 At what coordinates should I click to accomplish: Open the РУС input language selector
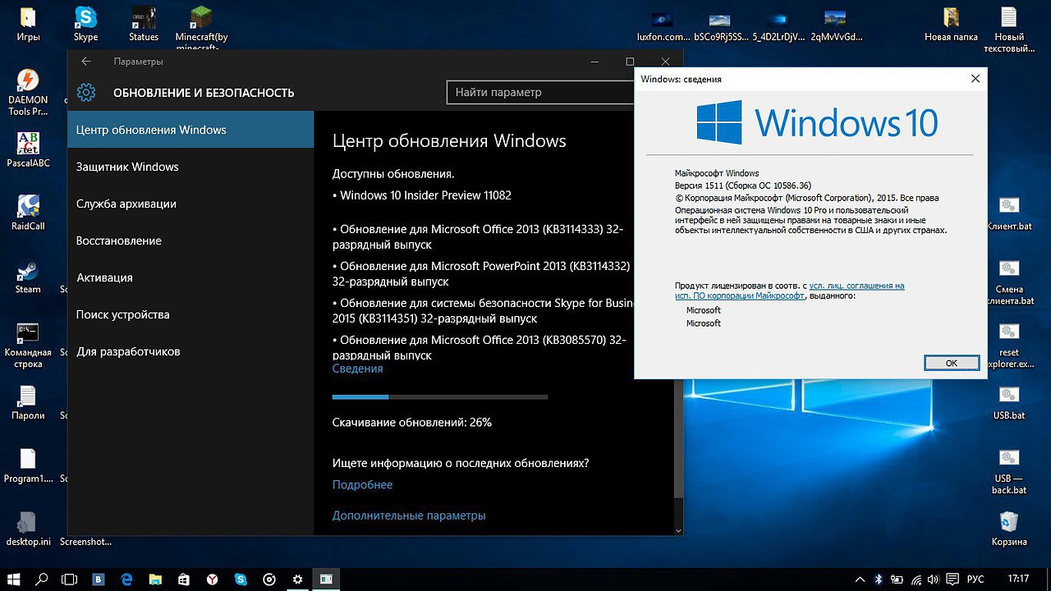977,580
